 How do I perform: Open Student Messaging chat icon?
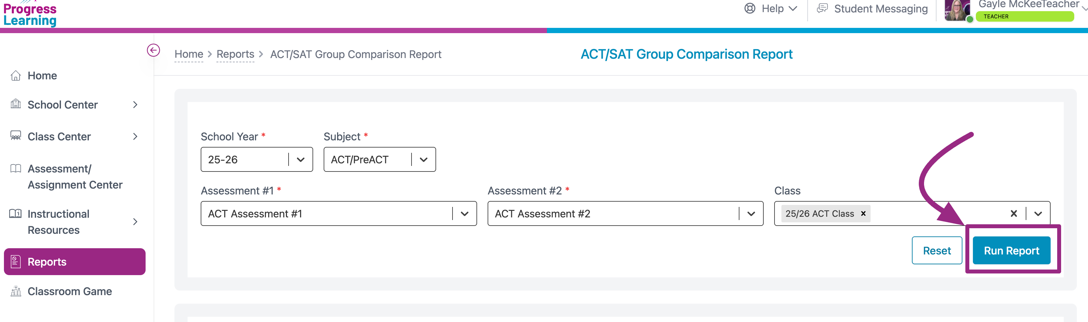[x=822, y=9]
